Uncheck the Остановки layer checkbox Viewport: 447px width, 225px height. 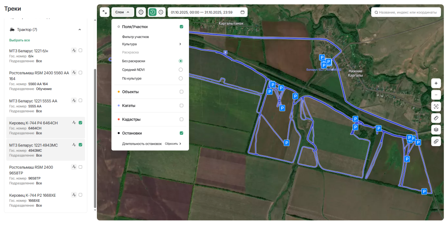coord(181,133)
